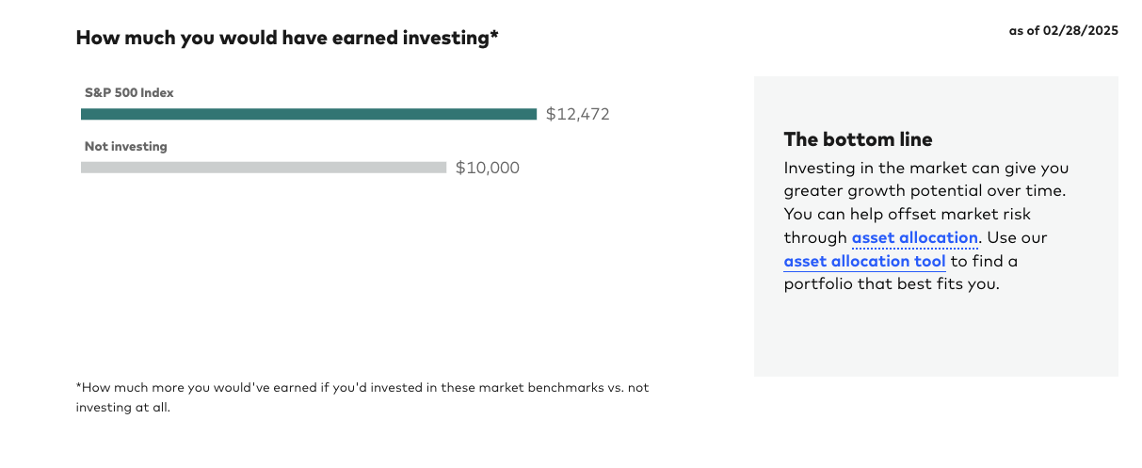Image resolution: width=1142 pixels, height=468 pixels.
Task: Click the "Not investing" label
Action: [125, 147]
